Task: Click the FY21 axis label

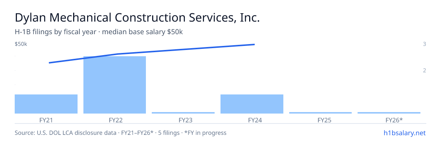Action: pyautogui.click(x=46, y=120)
